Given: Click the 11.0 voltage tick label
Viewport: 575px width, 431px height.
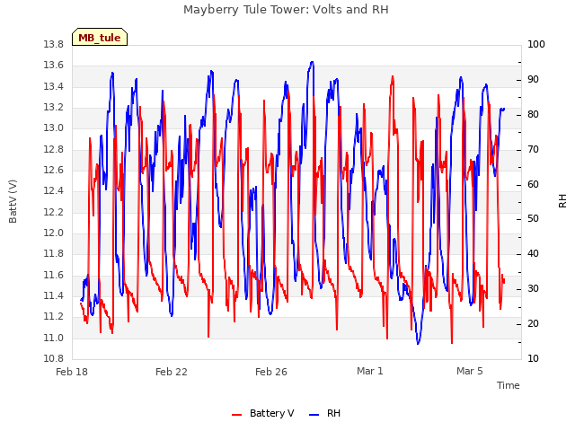Looking at the screenshot, I should pos(53,338).
